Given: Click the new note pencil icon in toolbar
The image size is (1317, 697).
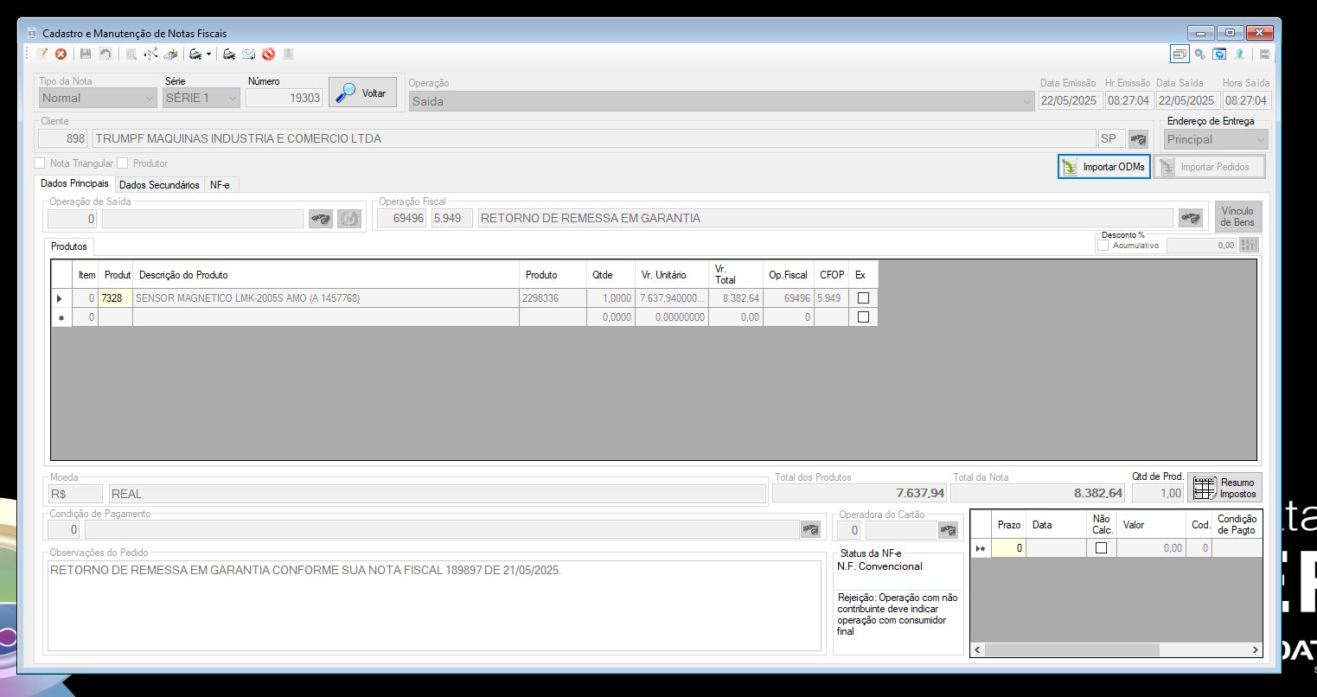Looking at the screenshot, I should (x=42, y=54).
